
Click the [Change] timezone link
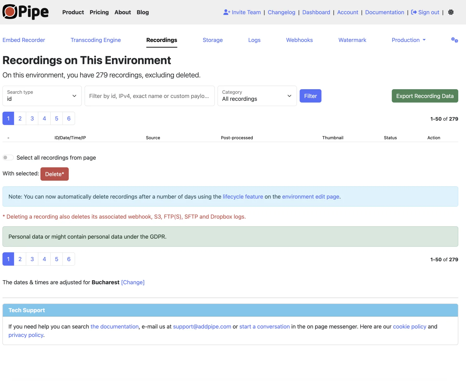coord(133,282)
